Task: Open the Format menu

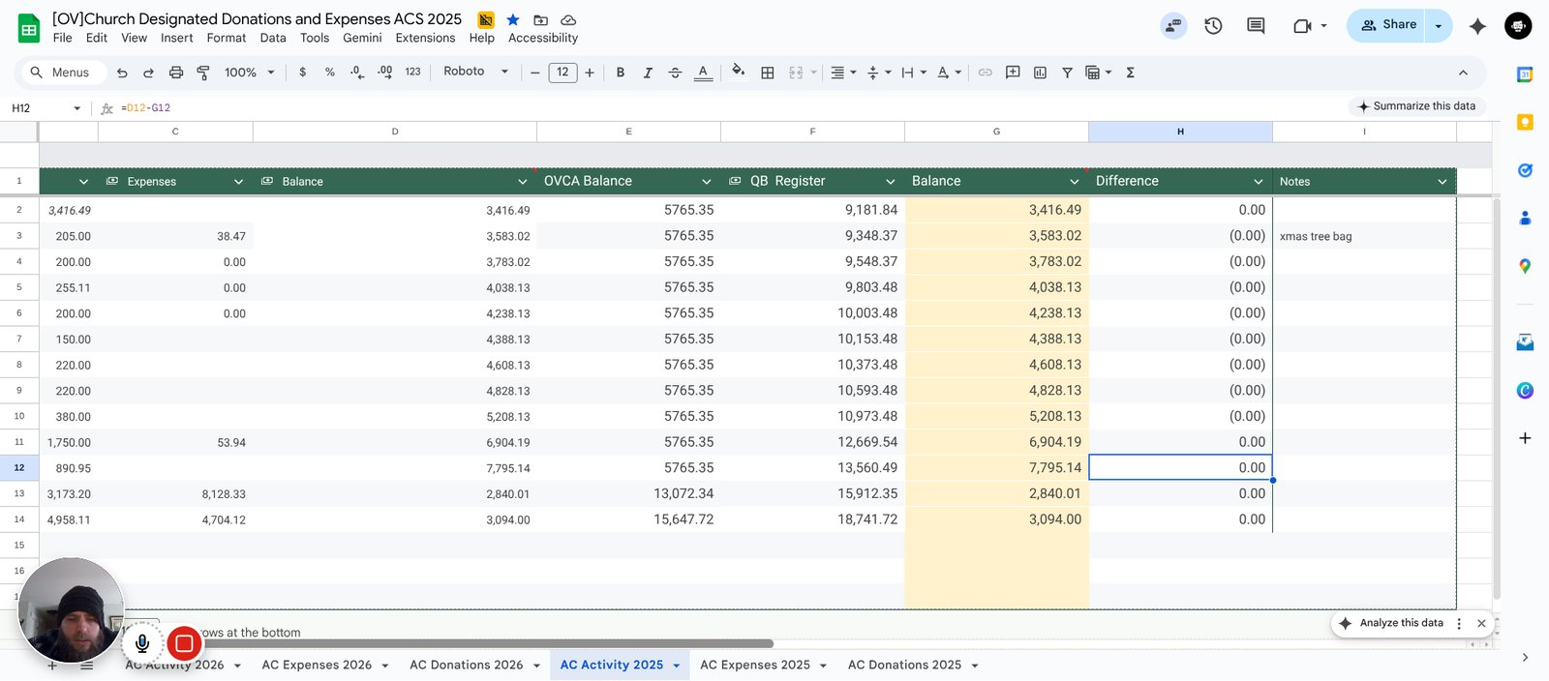Action: tap(227, 38)
